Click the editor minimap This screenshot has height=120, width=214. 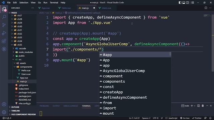[x=207, y=16]
